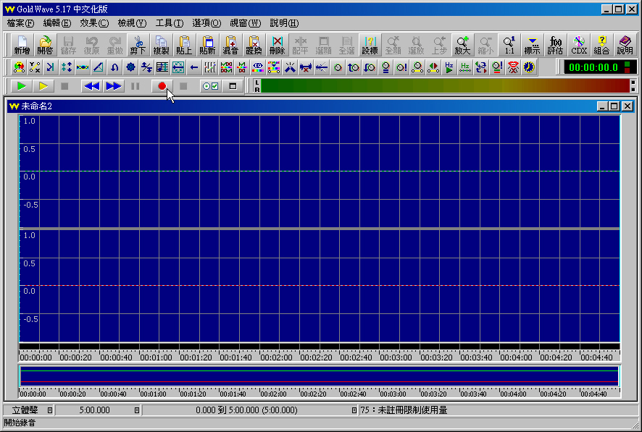This screenshot has width=642, height=432.
Task: Click the blue fast forward button
Action: point(114,86)
